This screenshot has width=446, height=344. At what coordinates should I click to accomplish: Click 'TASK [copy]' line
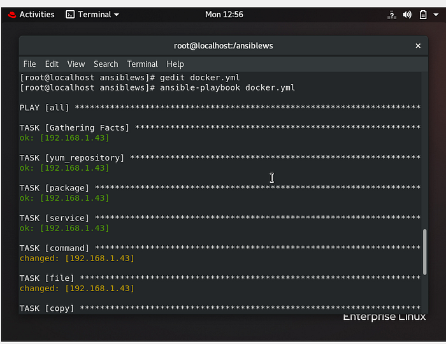coord(220,308)
